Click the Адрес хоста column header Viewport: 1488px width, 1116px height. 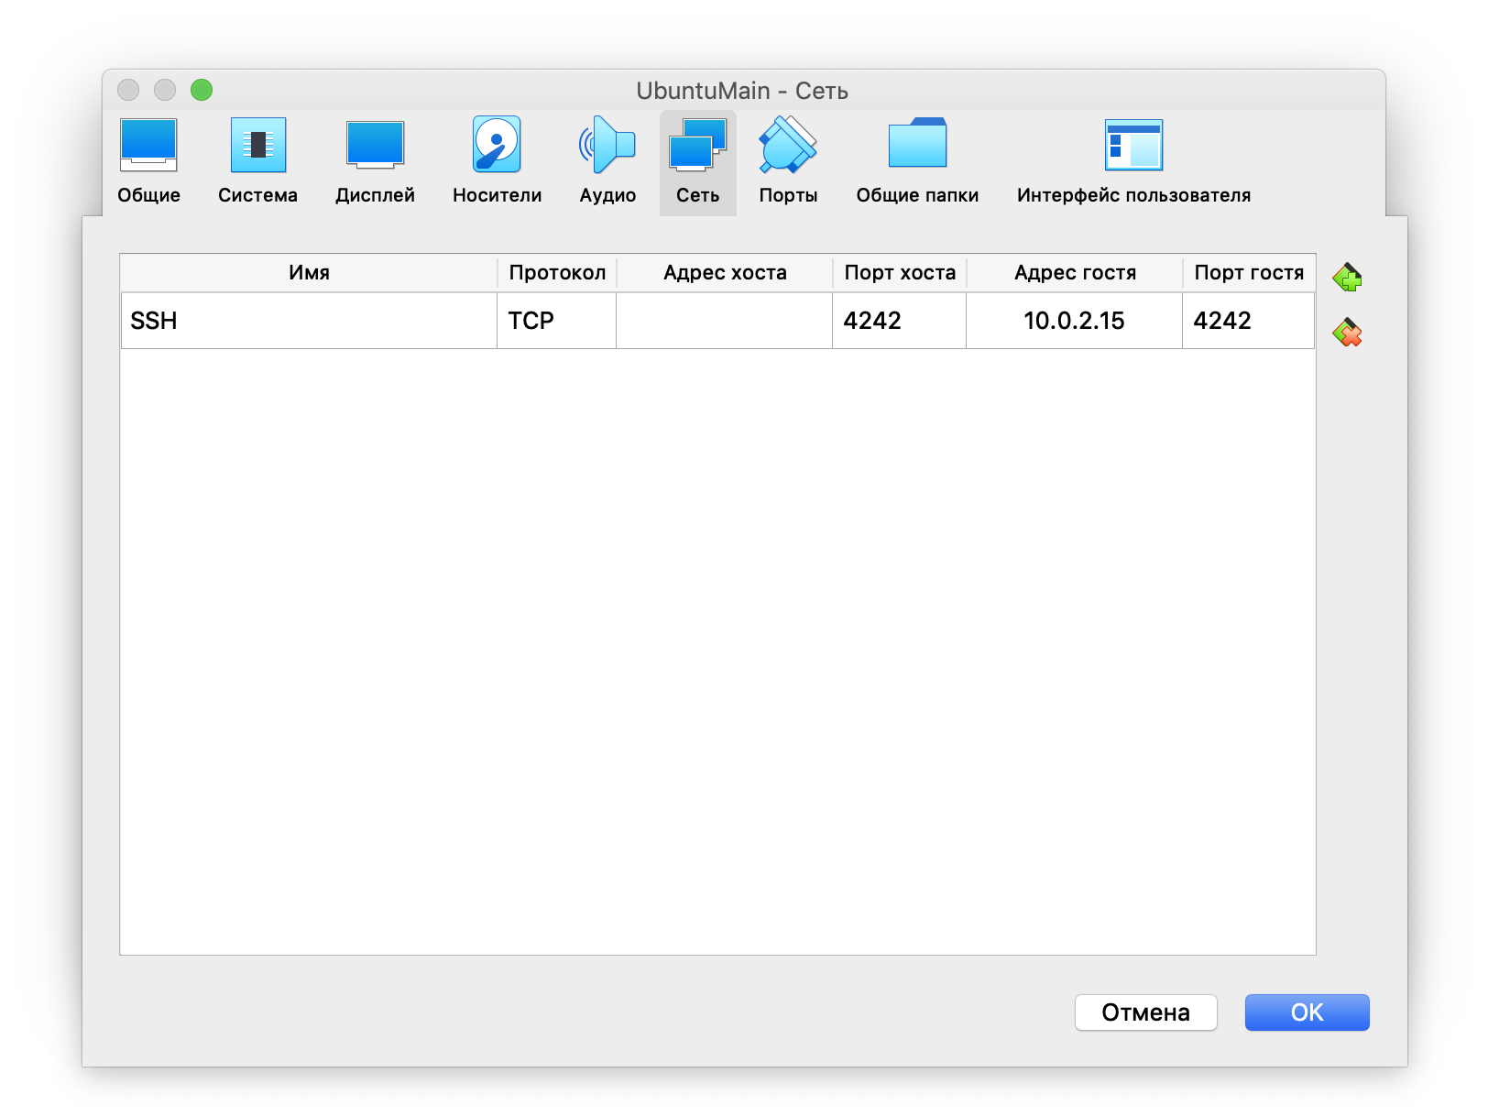coord(725,273)
